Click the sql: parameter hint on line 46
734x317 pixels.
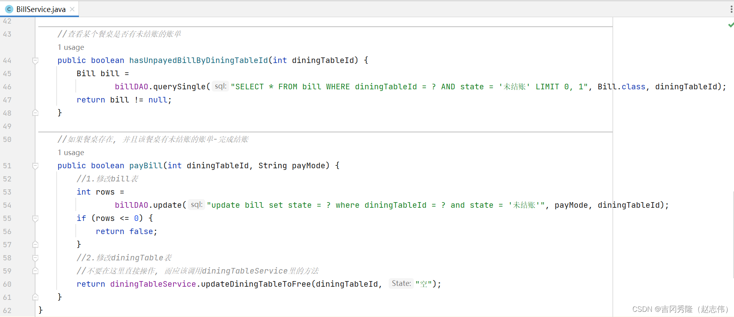tap(220, 86)
